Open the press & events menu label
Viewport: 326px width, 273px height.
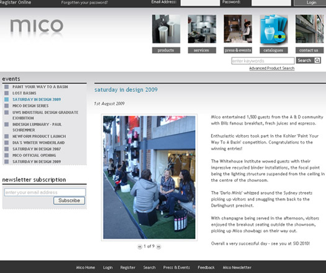tap(238, 50)
